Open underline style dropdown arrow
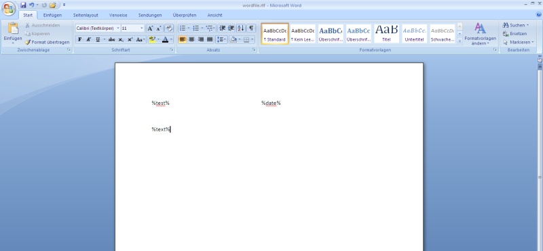 pyautogui.click(x=105, y=39)
